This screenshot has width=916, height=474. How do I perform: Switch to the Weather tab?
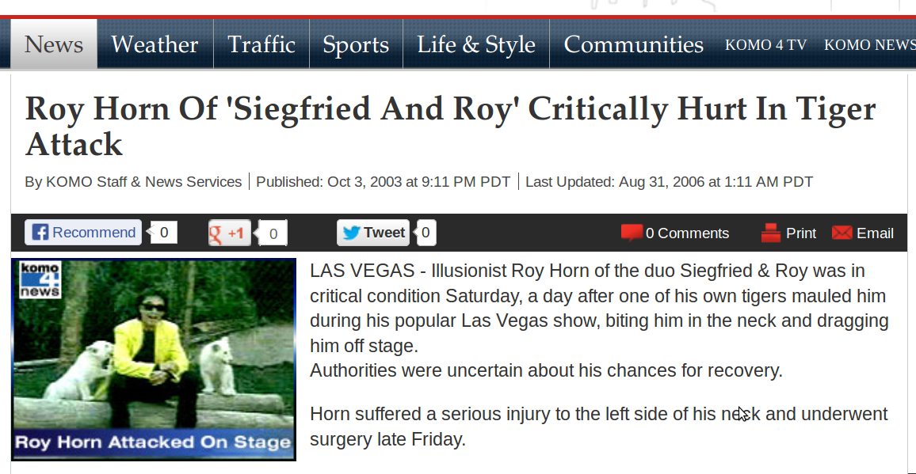pyautogui.click(x=155, y=44)
